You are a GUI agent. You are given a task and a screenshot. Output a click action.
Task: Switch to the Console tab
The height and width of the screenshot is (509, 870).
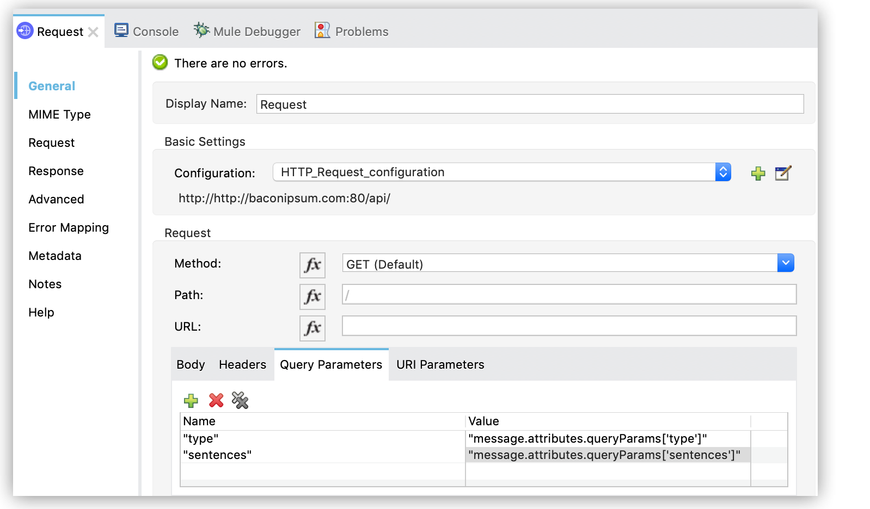point(146,32)
